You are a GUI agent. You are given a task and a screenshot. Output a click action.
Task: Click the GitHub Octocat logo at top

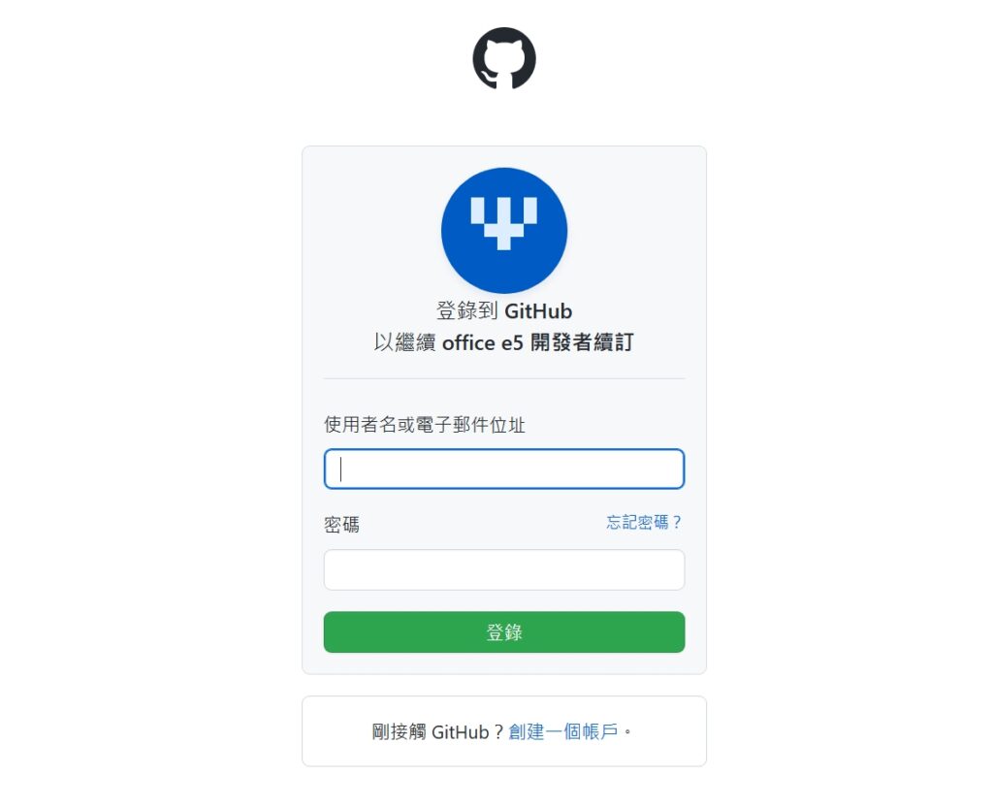point(504,58)
